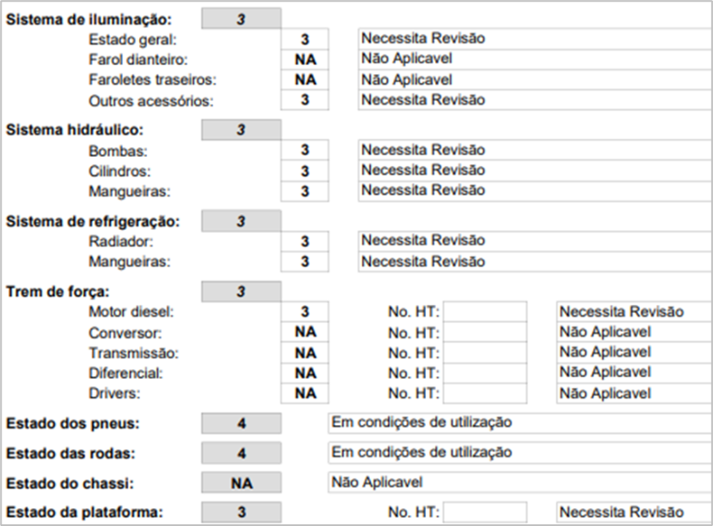Viewport: 713px width, 526px height.
Task: Click the Sistema de iluminação overall score box
Action: tap(241, 18)
